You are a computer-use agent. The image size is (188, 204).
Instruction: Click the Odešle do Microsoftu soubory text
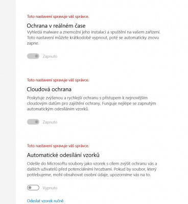[x=92, y=166]
